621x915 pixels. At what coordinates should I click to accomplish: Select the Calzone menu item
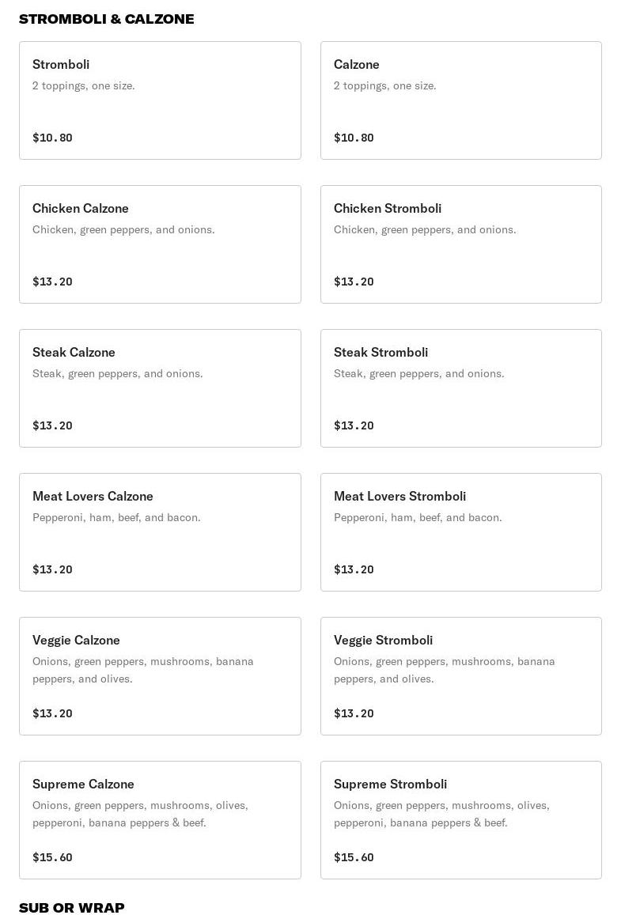(x=460, y=100)
